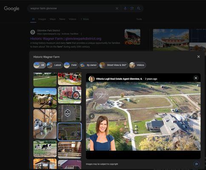
Task: Open the red tractor wheel thumbnail
Action: (69, 95)
